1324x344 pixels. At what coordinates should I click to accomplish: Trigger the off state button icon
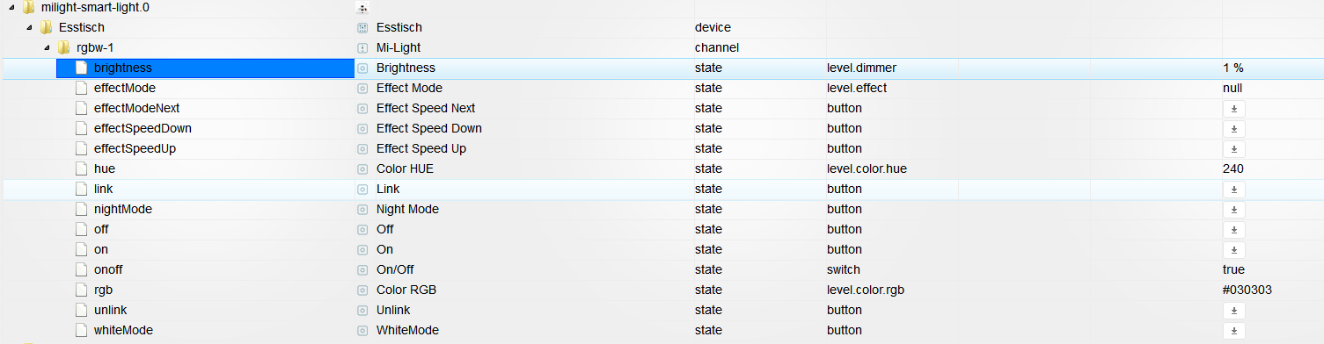[1233, 229]
